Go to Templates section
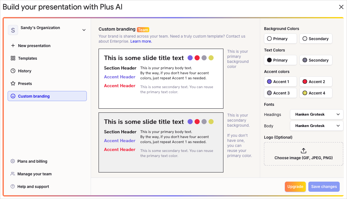Screen dimensions: 347x199 (x=47, y=58)
